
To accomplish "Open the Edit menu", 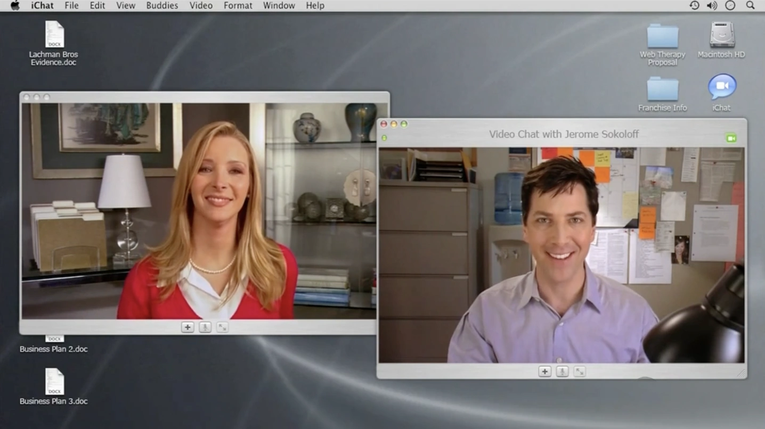I will [x=97, y=5].
